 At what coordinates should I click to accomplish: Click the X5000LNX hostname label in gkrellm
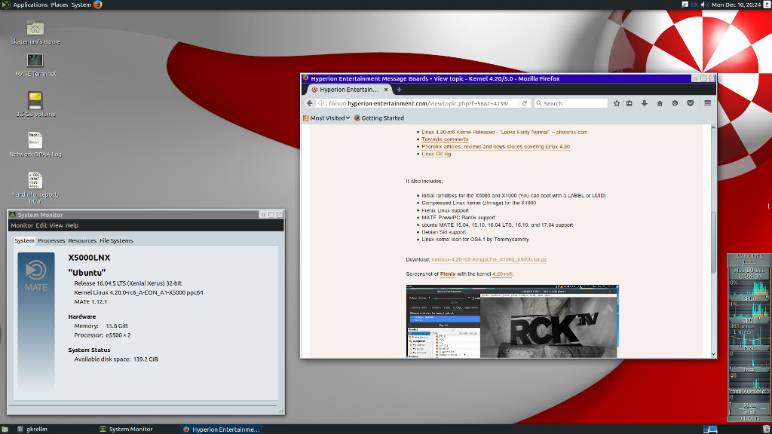click(749, 256)
